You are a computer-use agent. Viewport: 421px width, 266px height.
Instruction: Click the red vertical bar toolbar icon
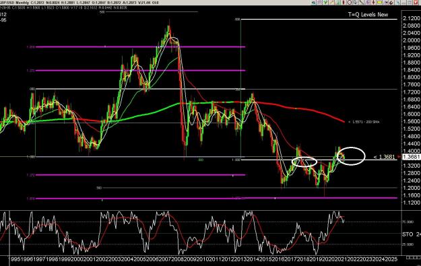(344, 3)
